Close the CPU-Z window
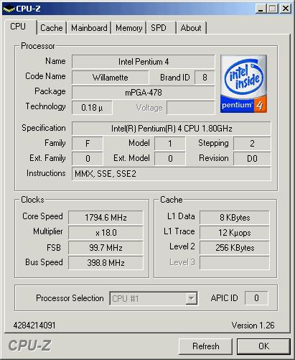This screenshot has width=295, height=360. pyautogui.click(x=286, y=9)
